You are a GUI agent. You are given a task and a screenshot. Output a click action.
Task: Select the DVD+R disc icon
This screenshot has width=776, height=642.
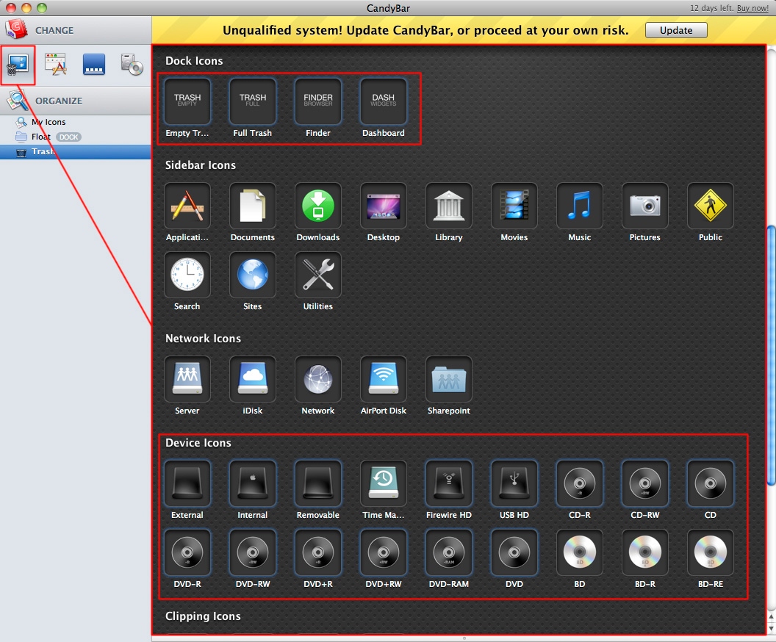317,552
